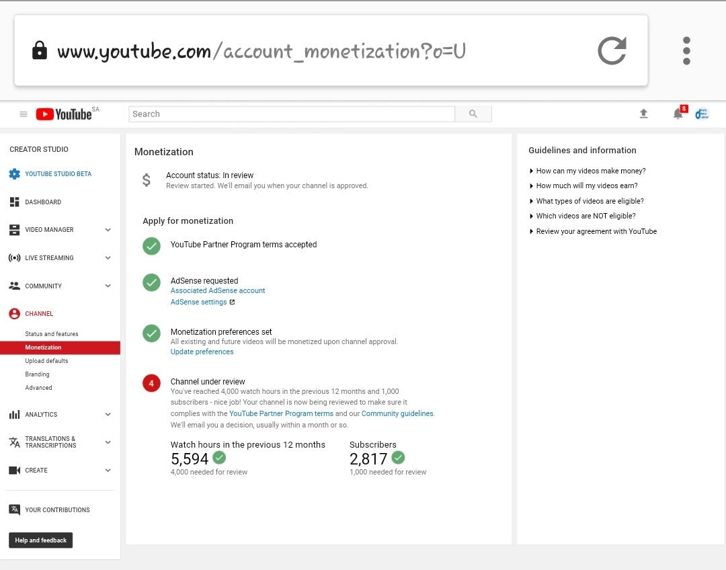Open Branding menu item
The width and height of the screenshot is (726, 570).
[x=37, y=374]
